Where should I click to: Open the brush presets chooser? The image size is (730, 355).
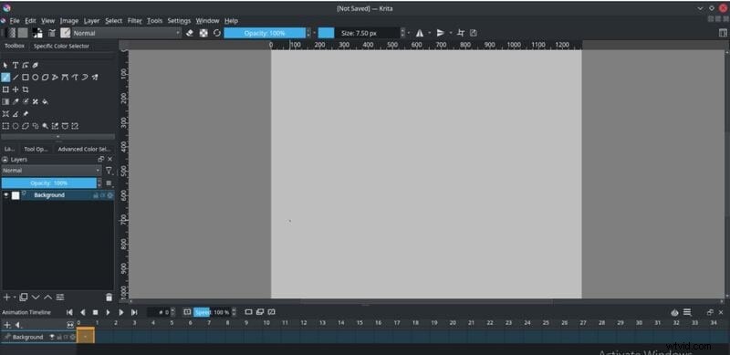click(x=66, y=33)
